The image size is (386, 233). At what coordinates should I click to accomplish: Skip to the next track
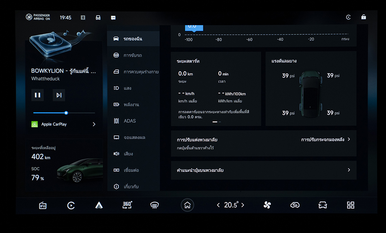click(59, 95)
